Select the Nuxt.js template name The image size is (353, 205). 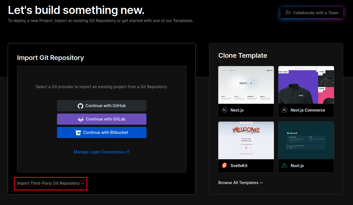click(297, 166)
